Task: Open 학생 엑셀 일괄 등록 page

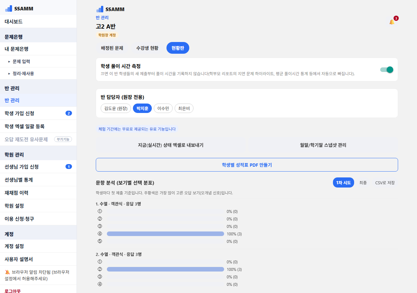Action: tap(38, 126)
